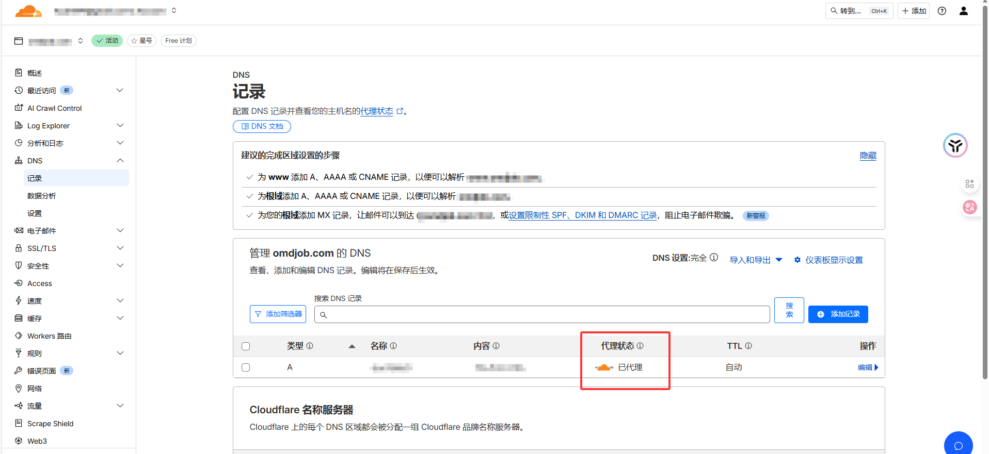Viewport: 989px width, 454px height.
Task: Open Web3 sidebar item
Action: pyautogui.click(x=37, y=441)
